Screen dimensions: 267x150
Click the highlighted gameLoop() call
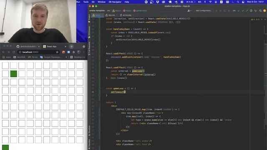coord(138,71)
